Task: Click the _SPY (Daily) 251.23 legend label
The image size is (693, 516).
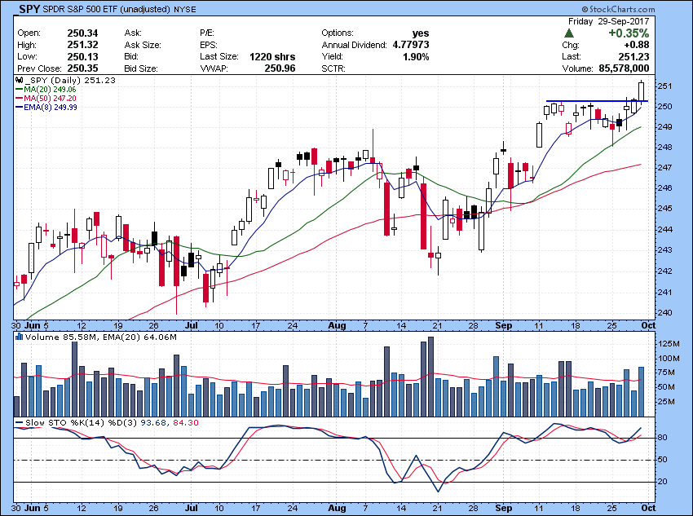Action: click(70, 81)
